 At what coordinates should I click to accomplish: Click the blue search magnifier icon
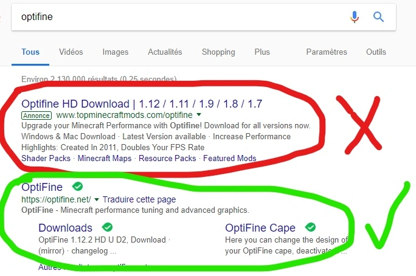[379, 17]
